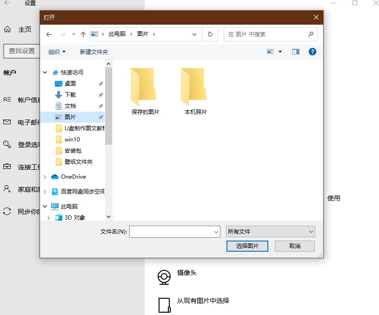Click 此电脑 in the address path
This screenshot has height=315, width=379.
click(117, 34)
